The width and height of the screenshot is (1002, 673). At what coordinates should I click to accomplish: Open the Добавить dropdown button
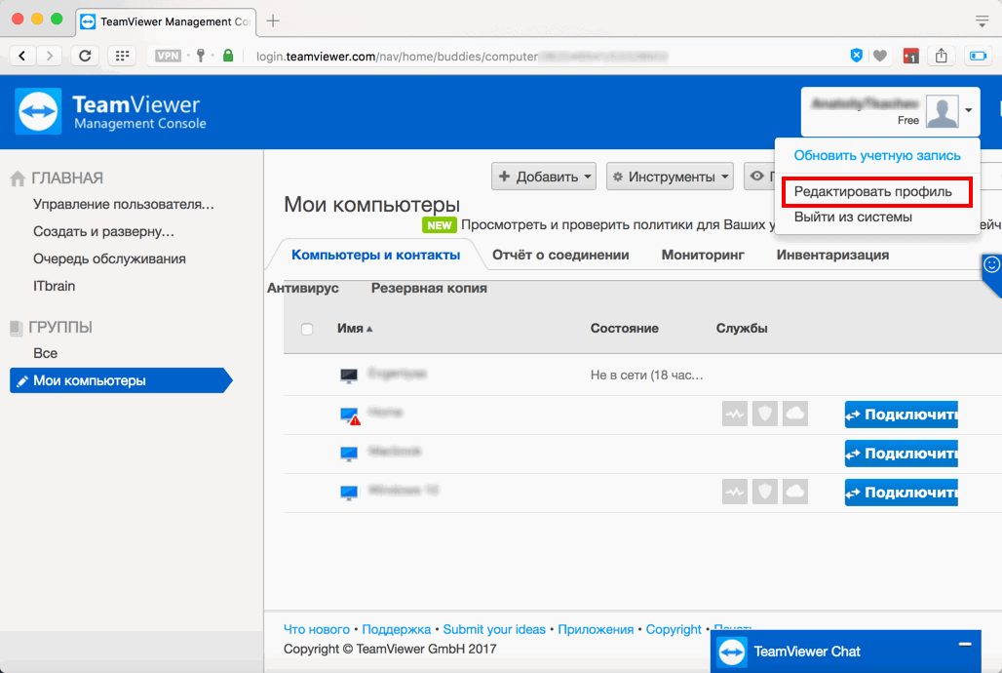[544, 177]
